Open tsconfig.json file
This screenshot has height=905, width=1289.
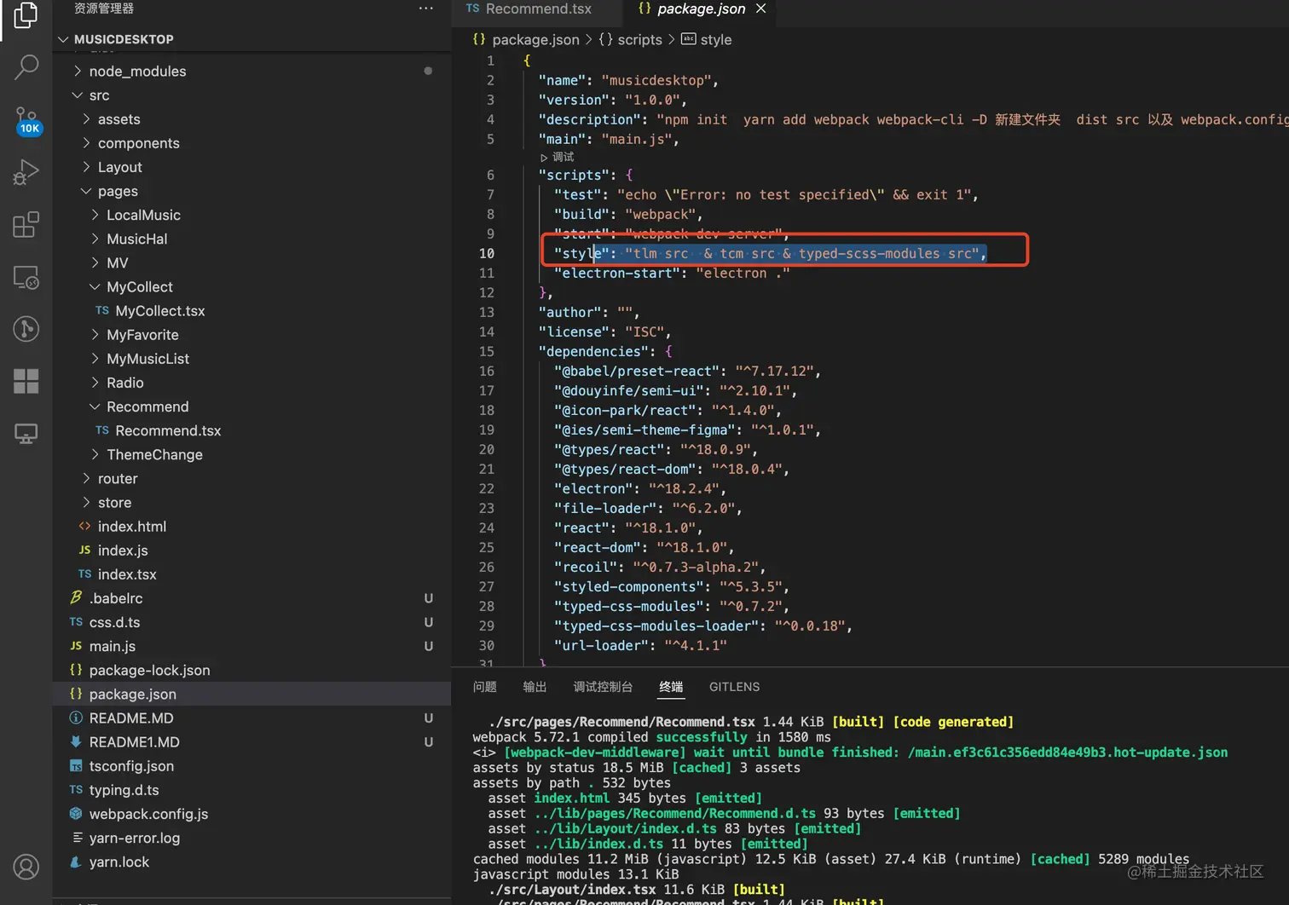[x=251, y=766]
